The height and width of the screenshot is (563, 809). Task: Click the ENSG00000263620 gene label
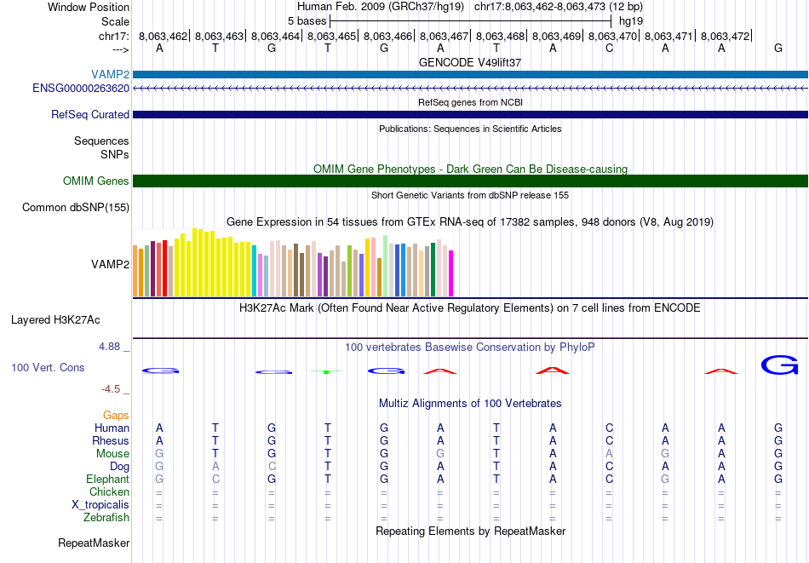[81, 89]
